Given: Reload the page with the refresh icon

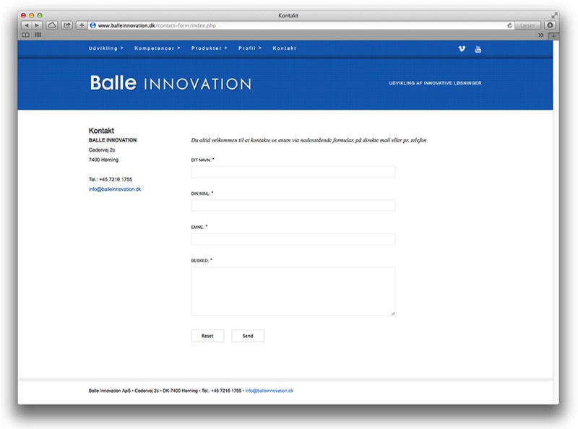Looking at the screenshot, I should [509, 25].
